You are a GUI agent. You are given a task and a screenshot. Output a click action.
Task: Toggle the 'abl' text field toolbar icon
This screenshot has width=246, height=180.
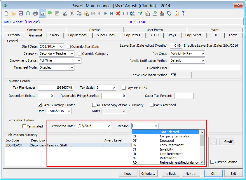(43, 13)
